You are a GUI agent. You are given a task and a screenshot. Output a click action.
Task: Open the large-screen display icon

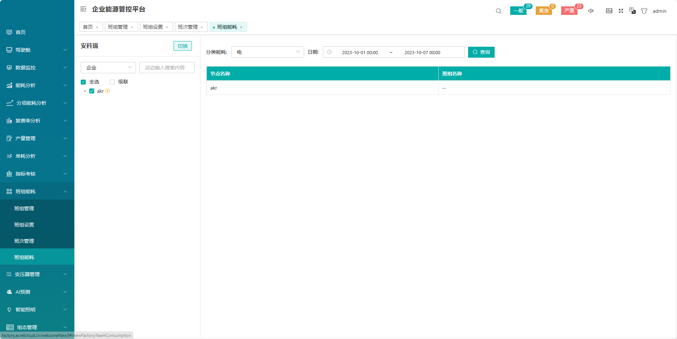click(609, 11)
